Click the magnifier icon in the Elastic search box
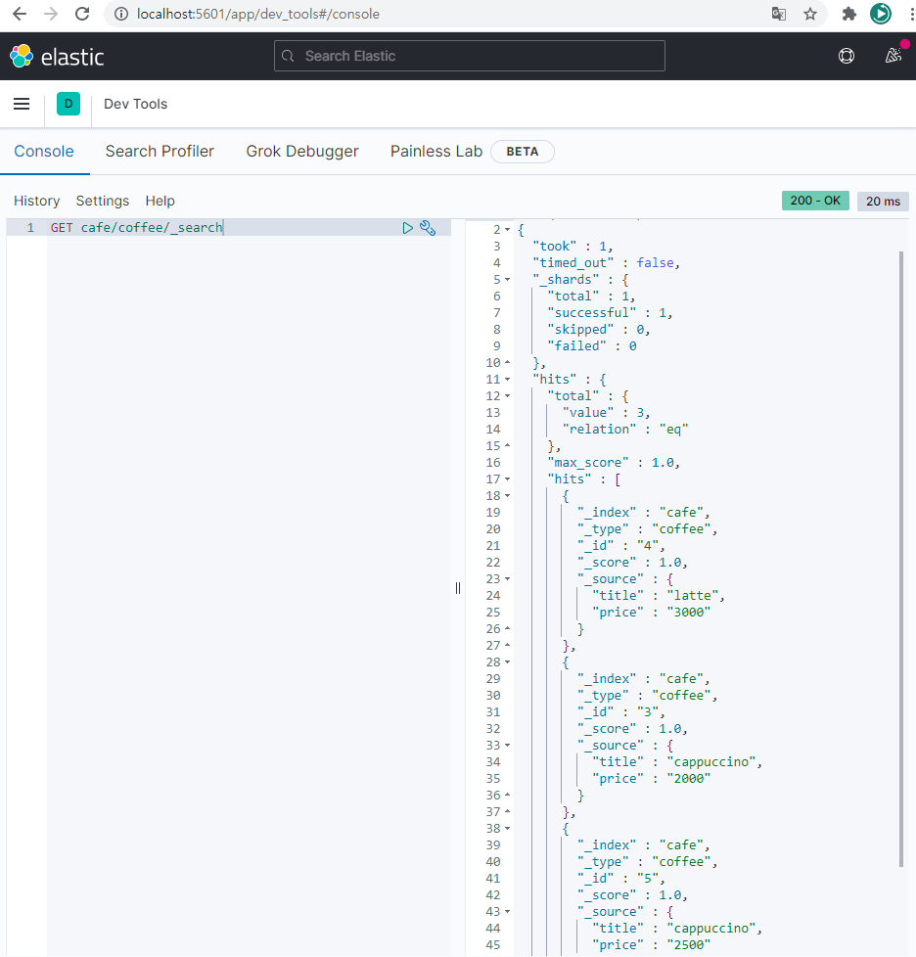916x957 pixels. 288,56
